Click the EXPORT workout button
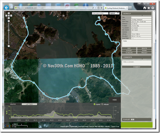The width and height of the screenshot is (160, 133). (x=129, y=50)
